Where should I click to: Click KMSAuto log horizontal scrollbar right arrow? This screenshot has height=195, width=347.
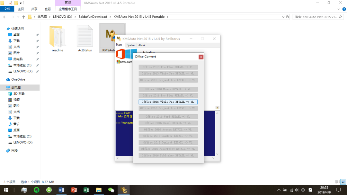213,158
